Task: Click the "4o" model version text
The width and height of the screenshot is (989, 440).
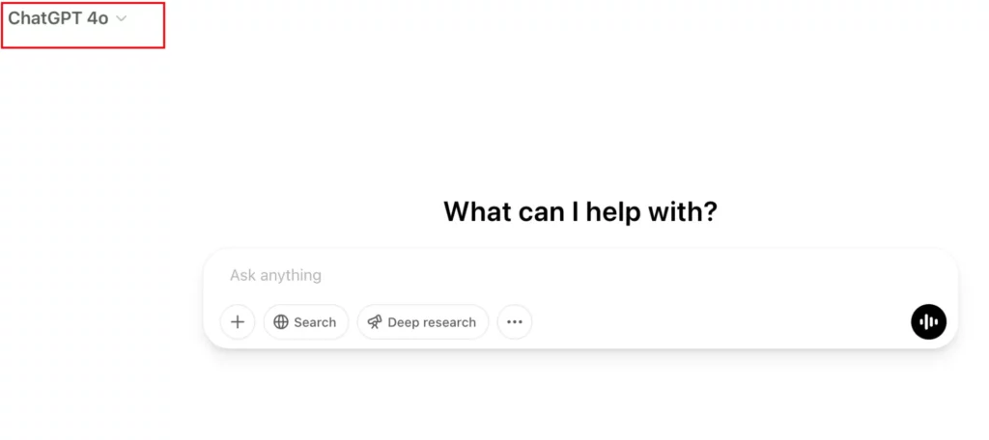Action: point(97,19)
